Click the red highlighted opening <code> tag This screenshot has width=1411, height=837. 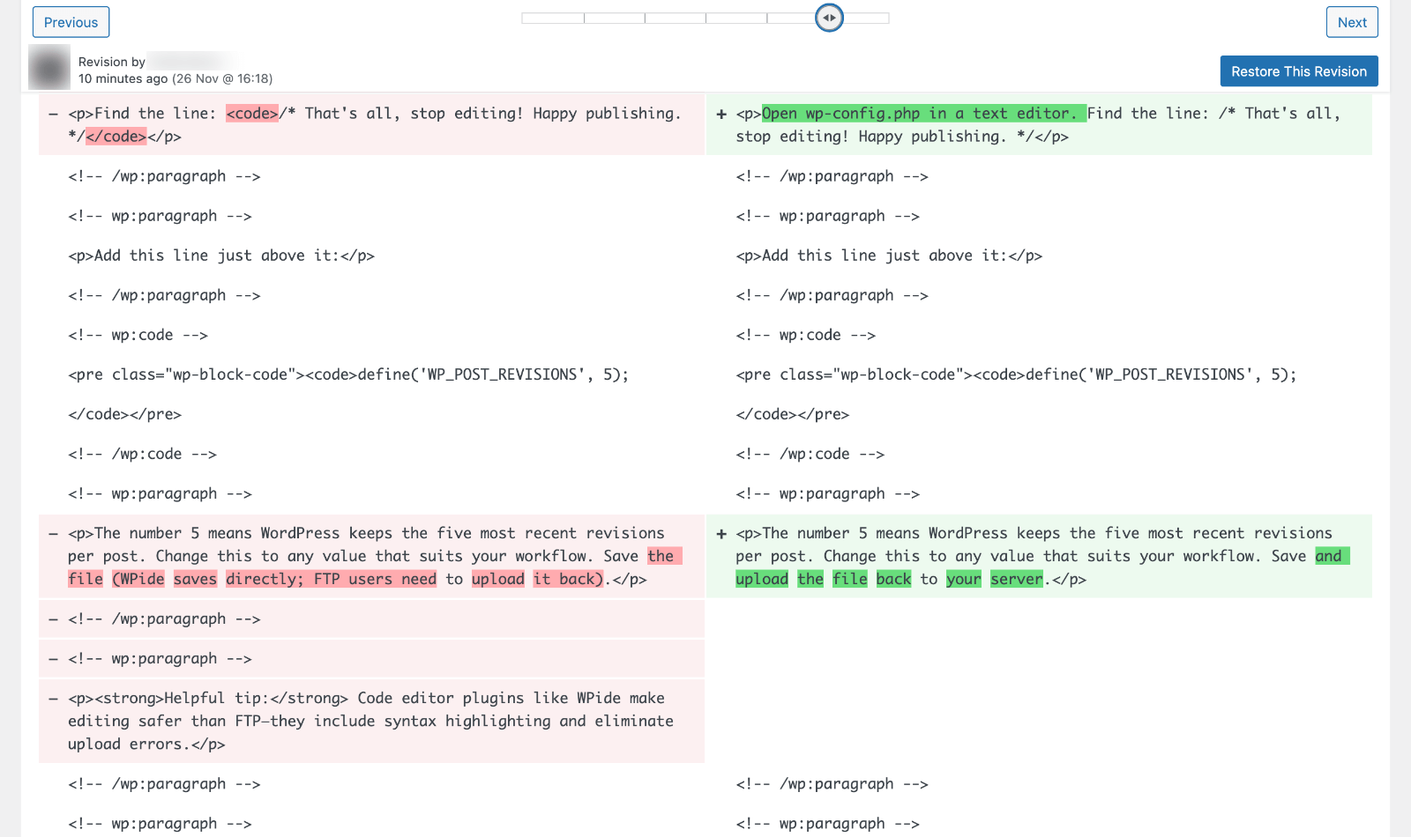252,114
